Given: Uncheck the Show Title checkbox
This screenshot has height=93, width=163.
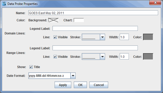Looking at the screenshot, I should 31,67.
